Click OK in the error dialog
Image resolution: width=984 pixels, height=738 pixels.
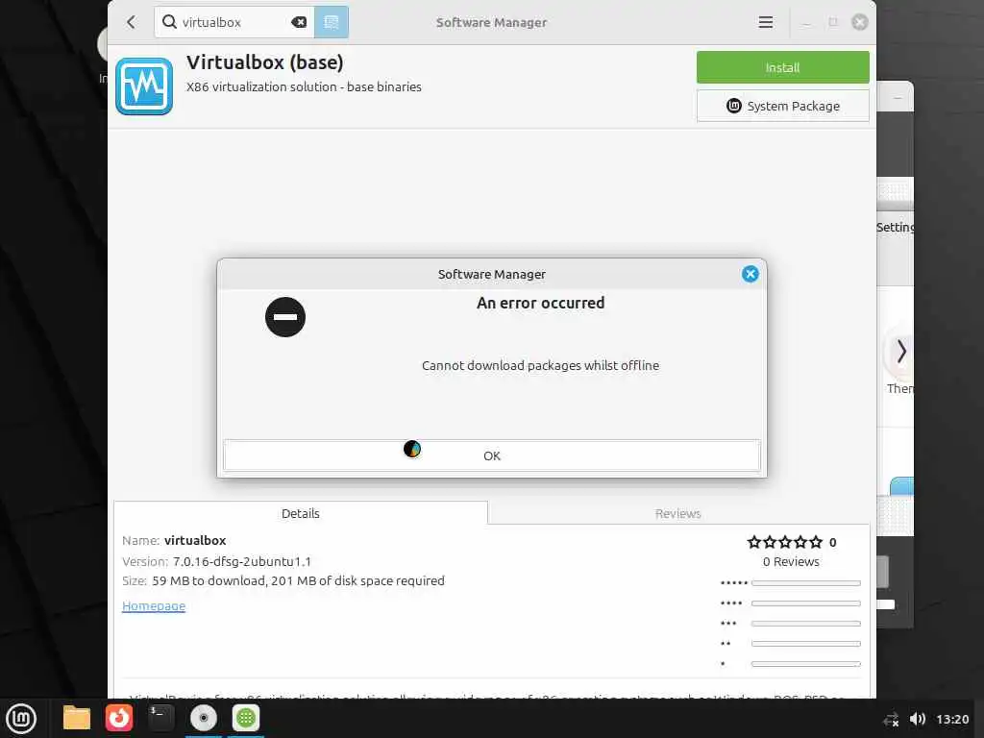pos(491,455)
